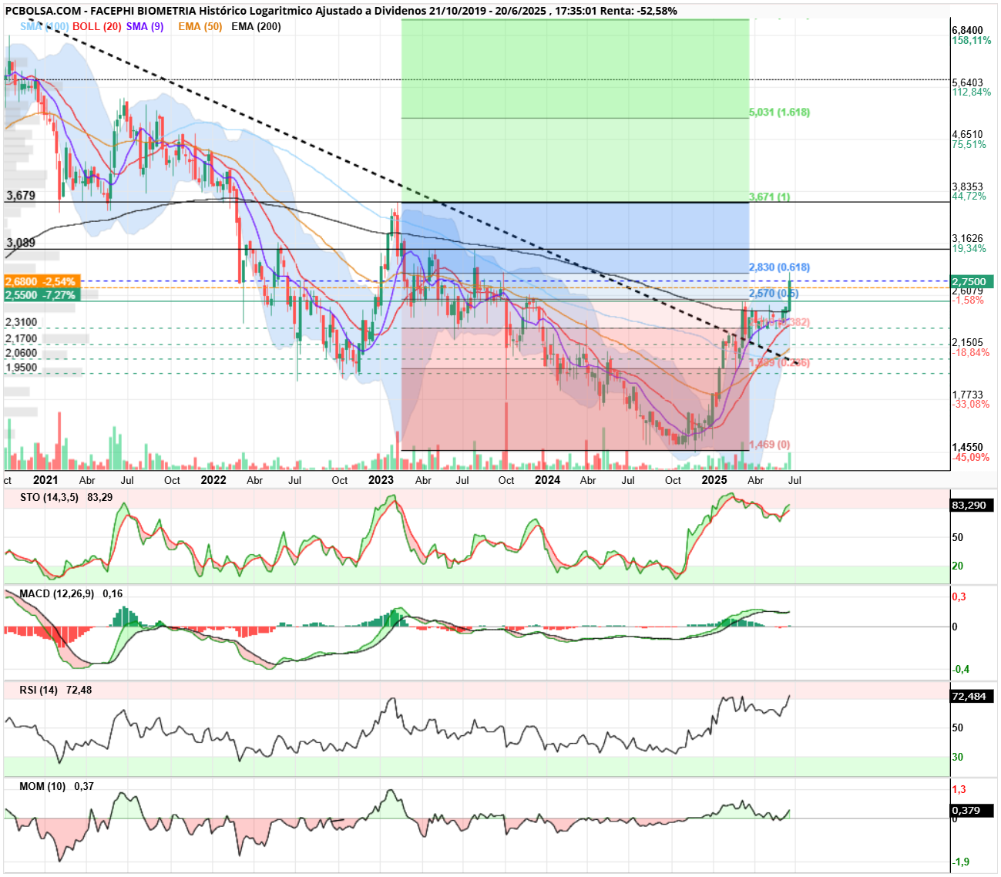
Task: Click the 30 level in RSI panel
Action: point(957,757)
